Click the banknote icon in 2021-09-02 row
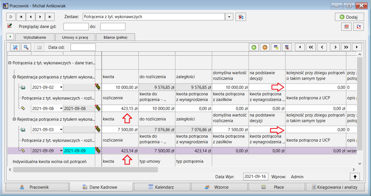Viewport: 371px width, 196px height. coord(98,87)
